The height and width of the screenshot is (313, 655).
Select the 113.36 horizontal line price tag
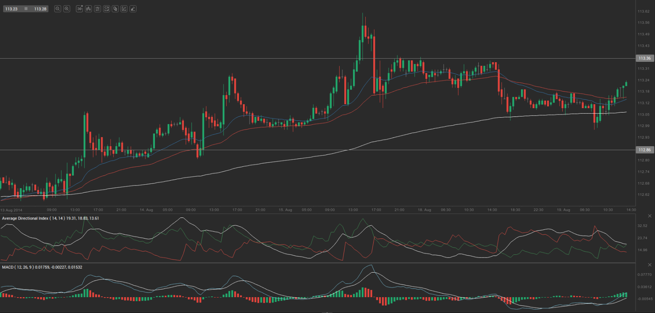645,58
